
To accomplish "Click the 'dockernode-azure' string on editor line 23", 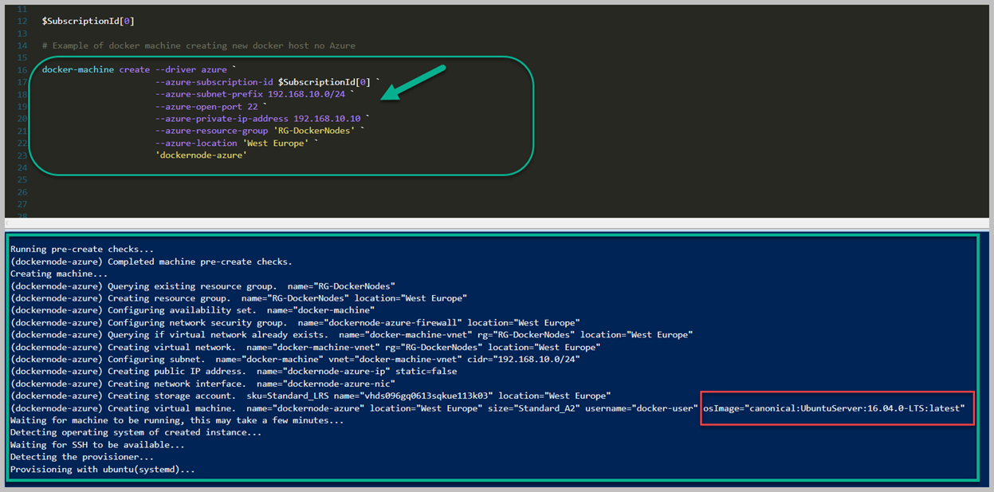I will 201,155.
